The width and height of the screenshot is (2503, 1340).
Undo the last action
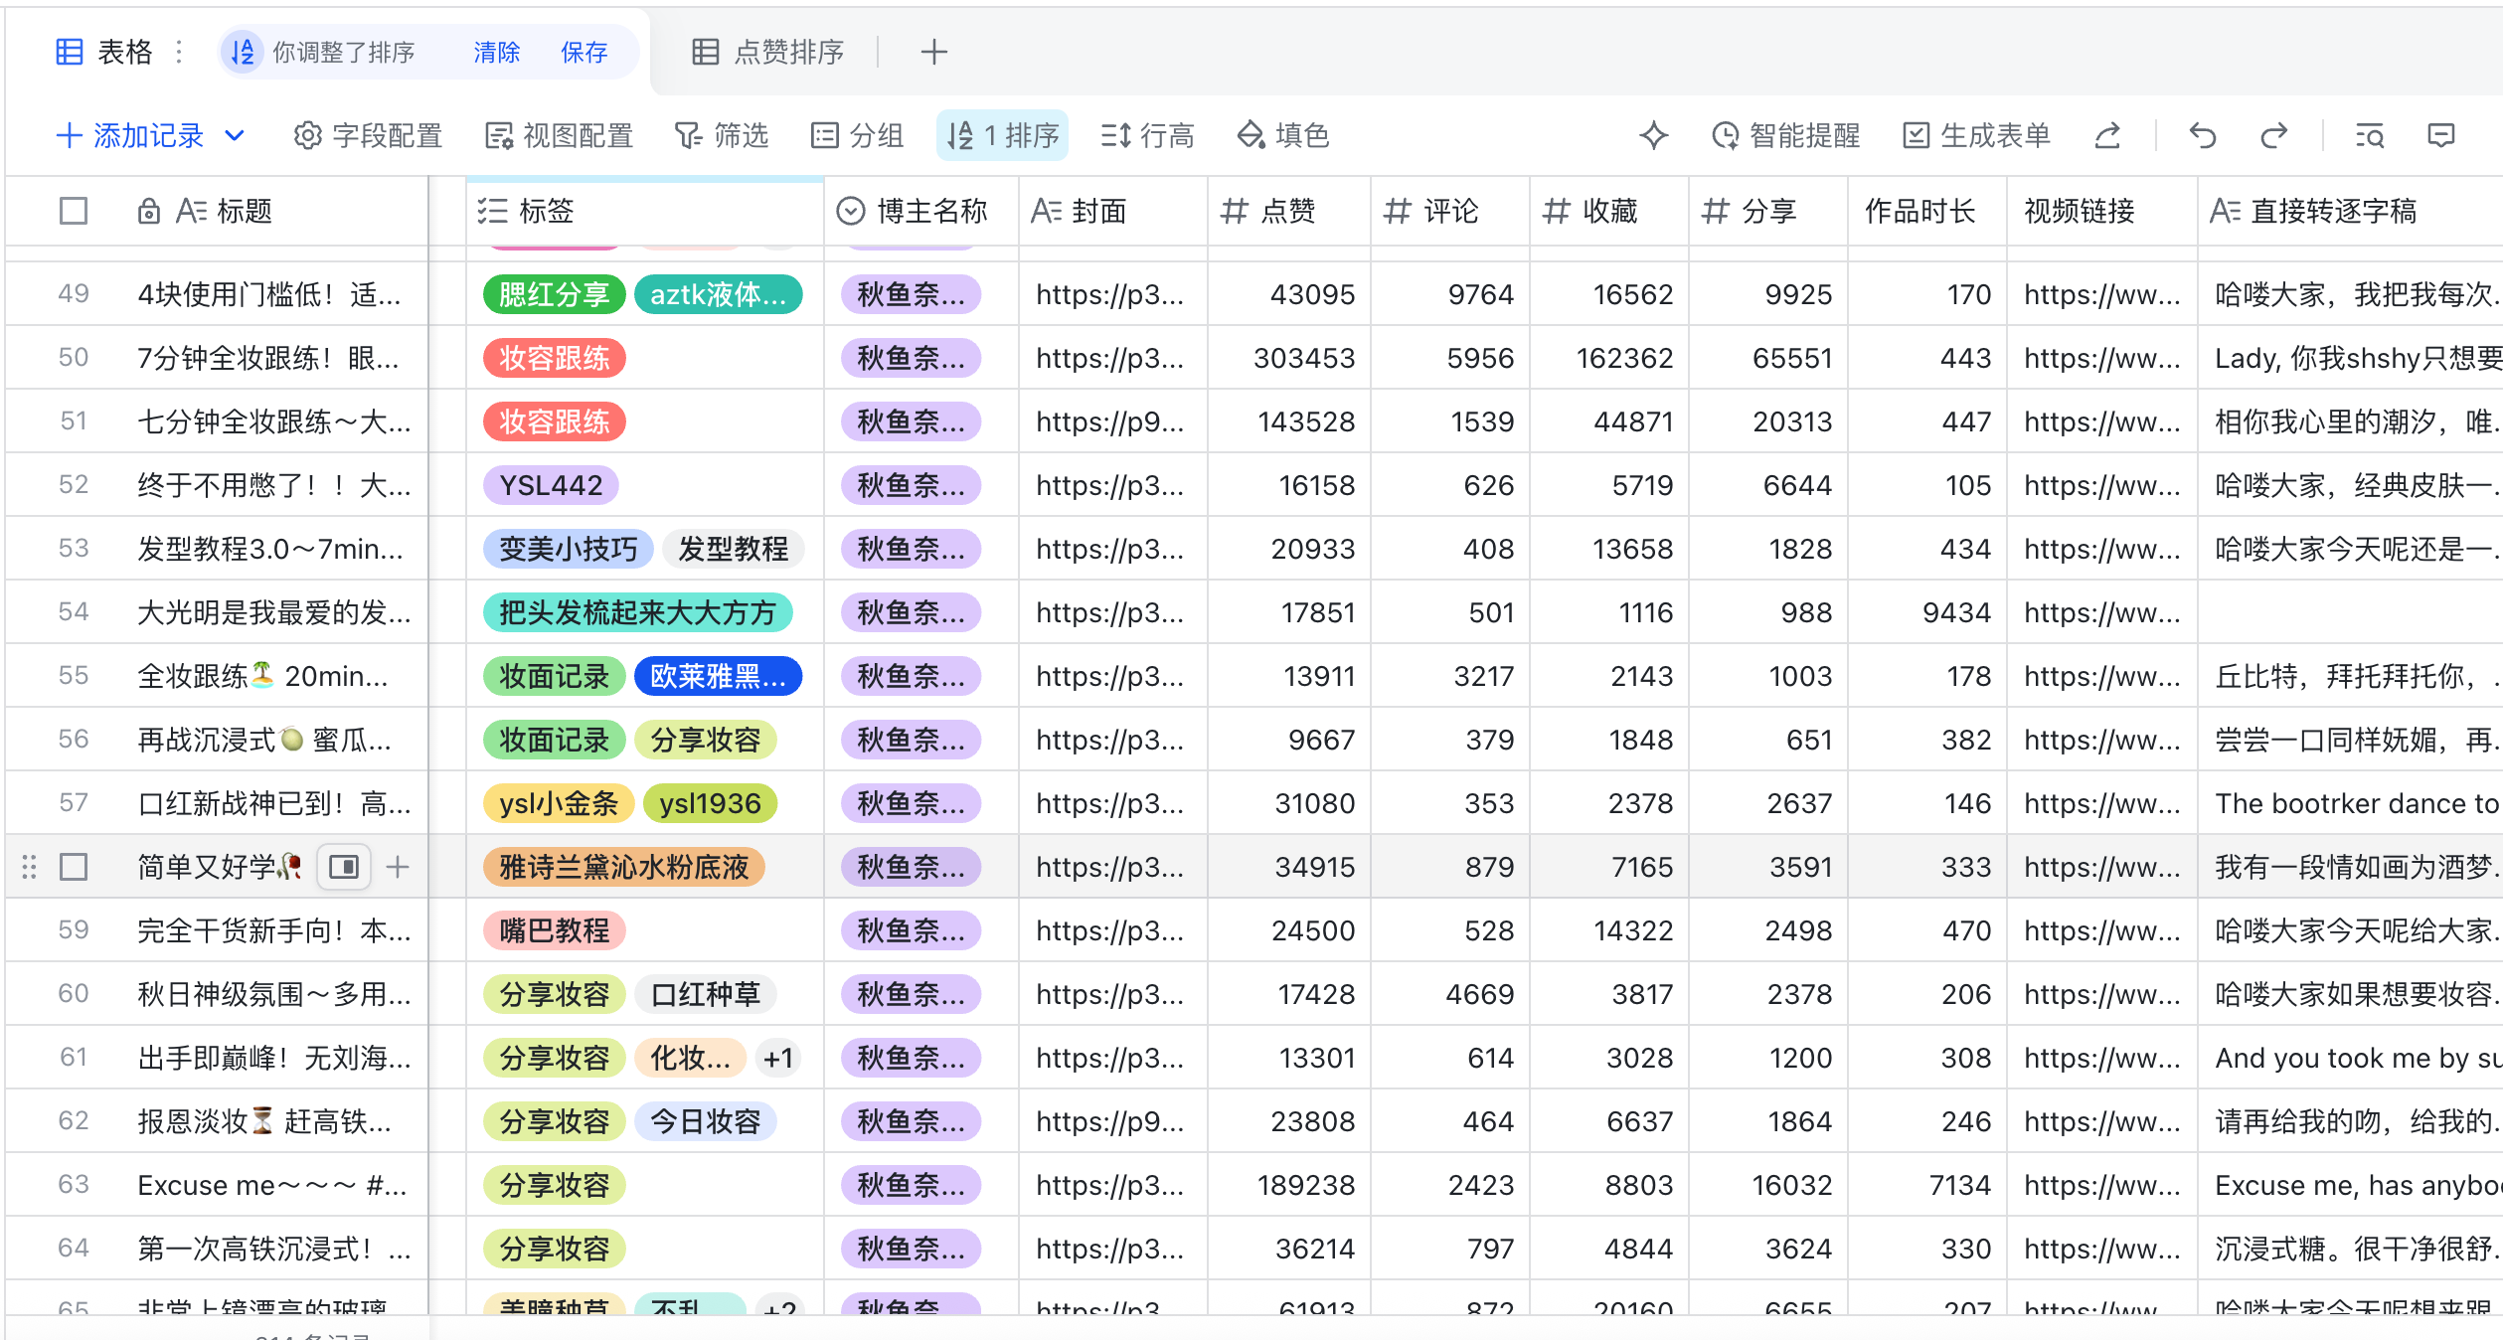[2203, 135]
